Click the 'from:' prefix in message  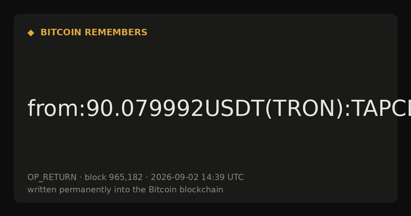coord(56,109)
